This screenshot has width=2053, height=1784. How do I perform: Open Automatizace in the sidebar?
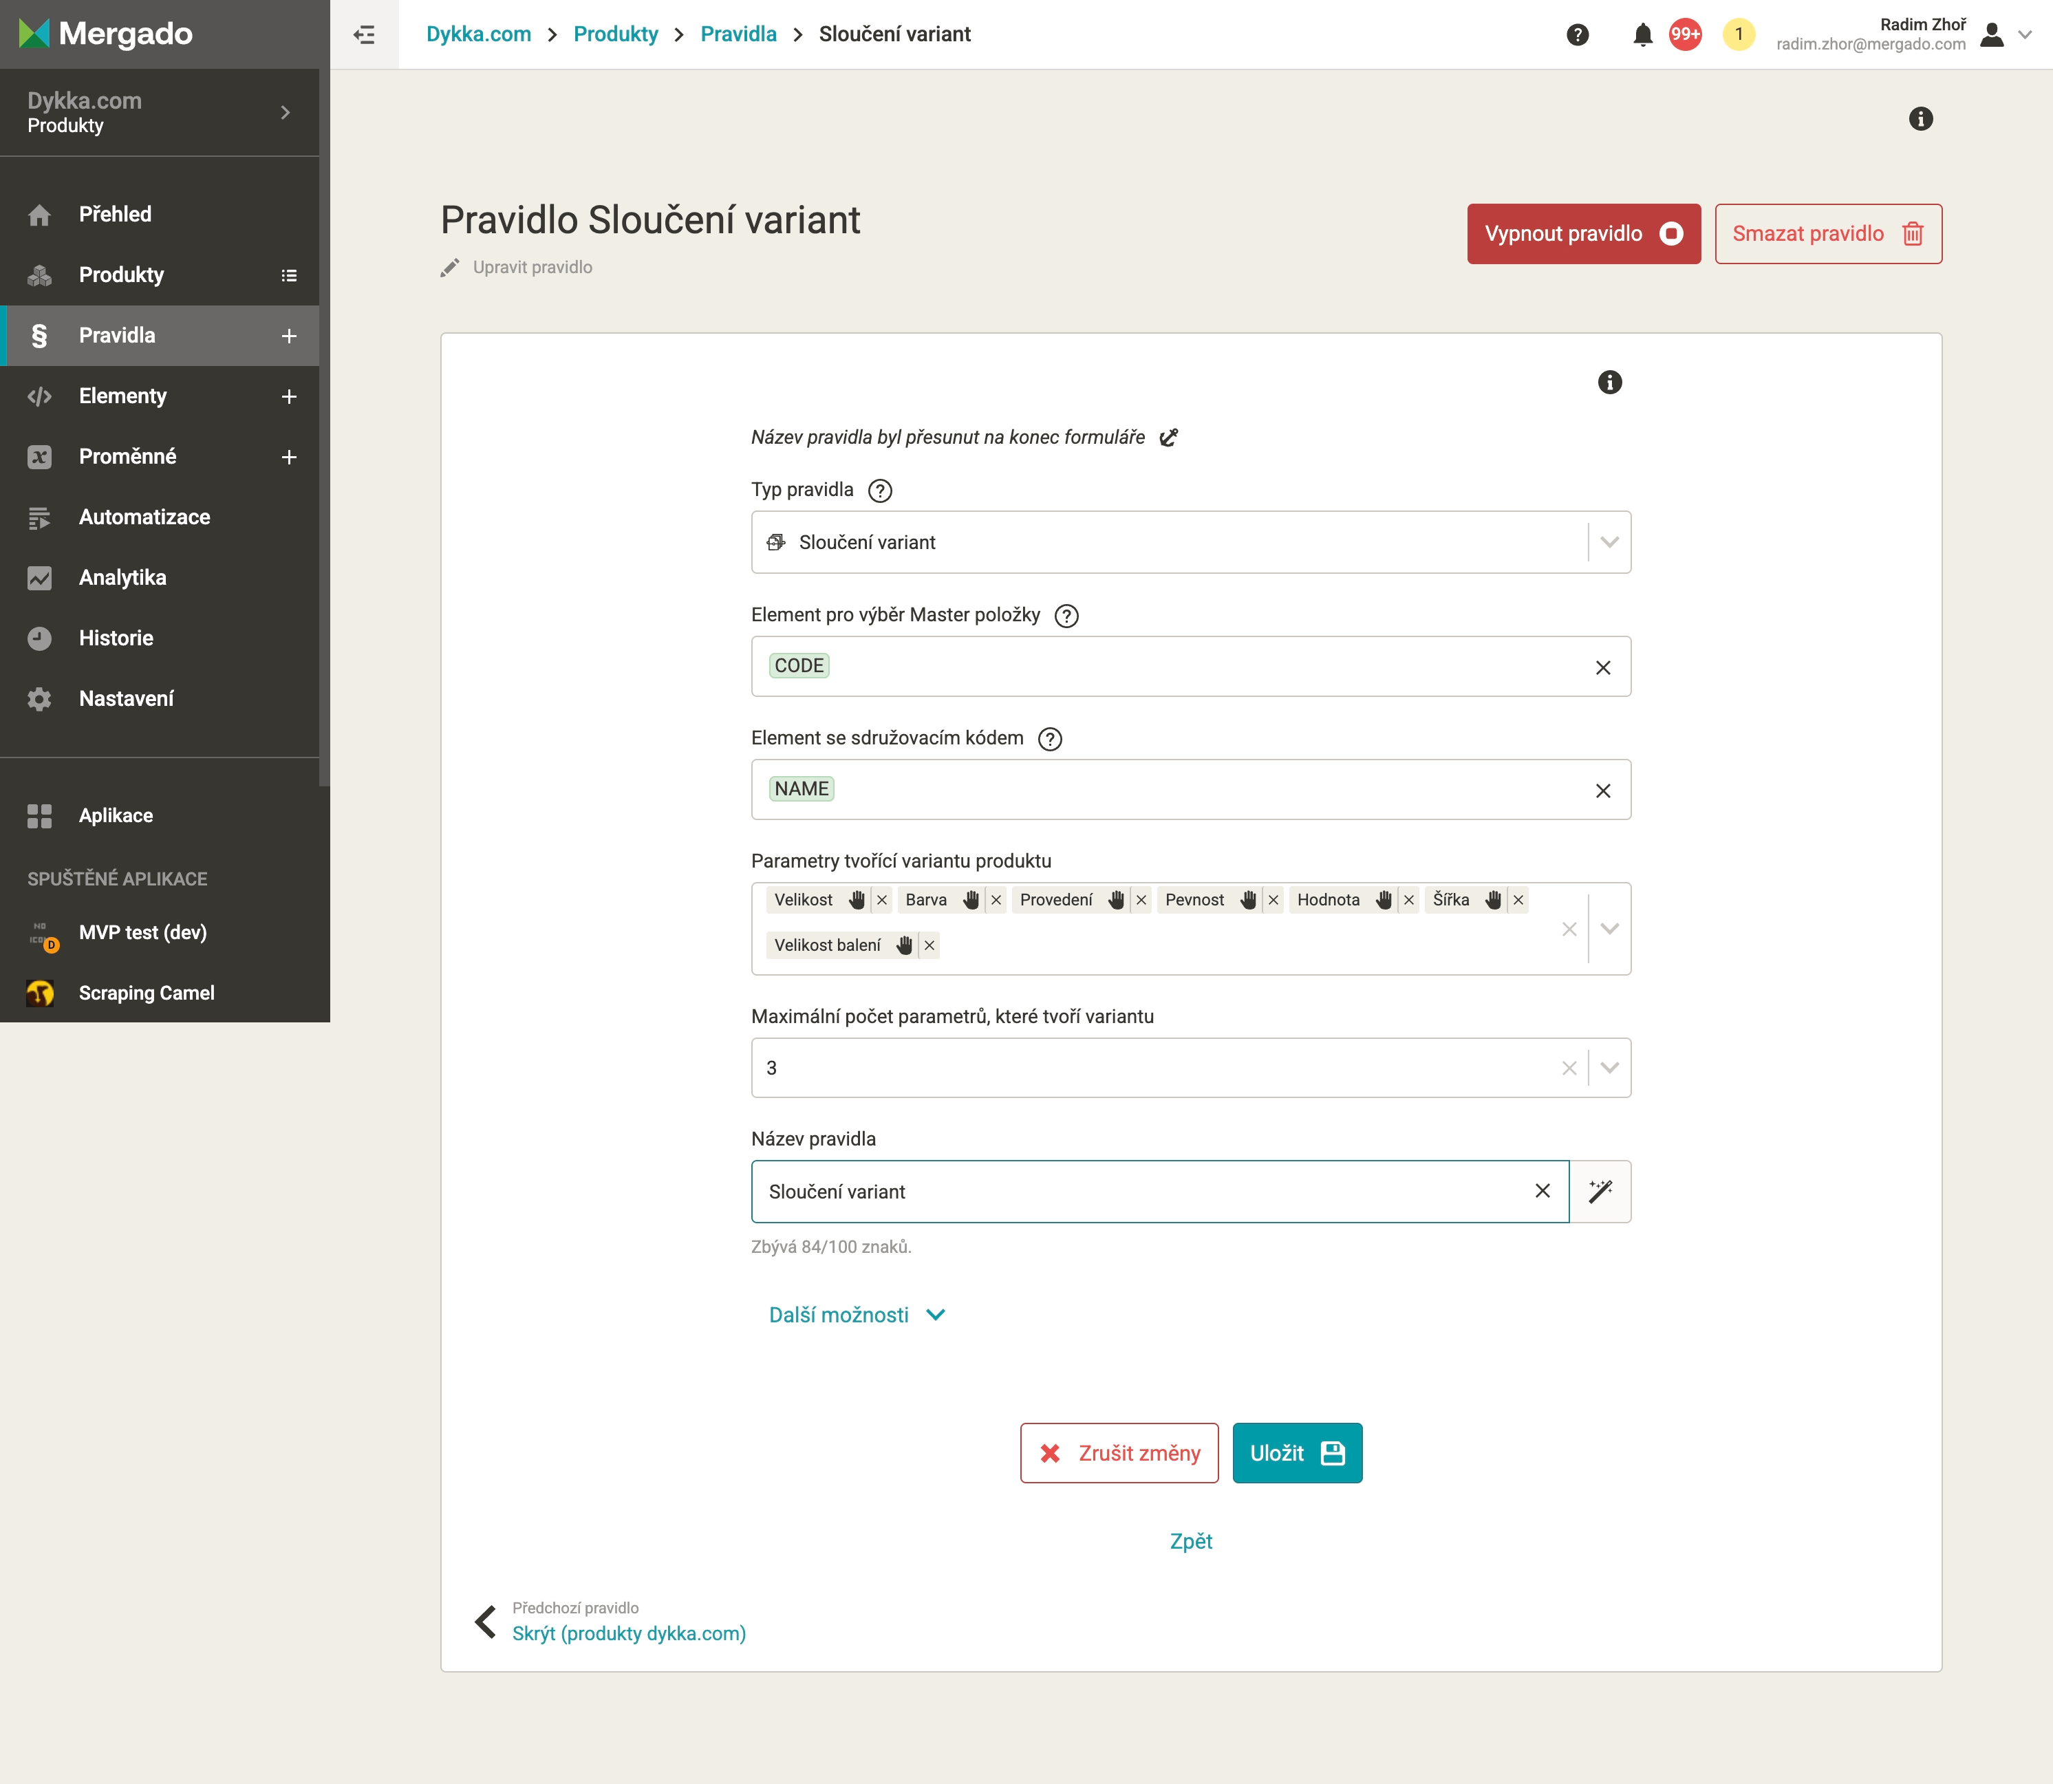click(x=144, y=517)
